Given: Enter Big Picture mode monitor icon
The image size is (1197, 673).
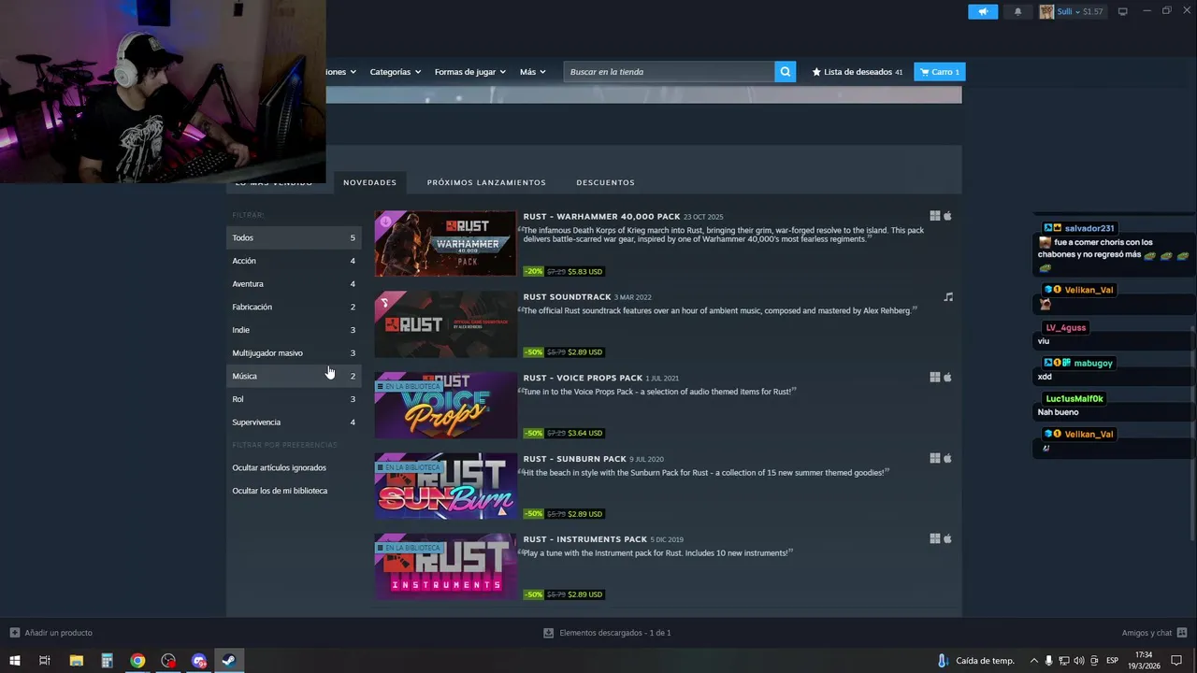Looking at the screenshot, I should click(x=1123, y=11).
